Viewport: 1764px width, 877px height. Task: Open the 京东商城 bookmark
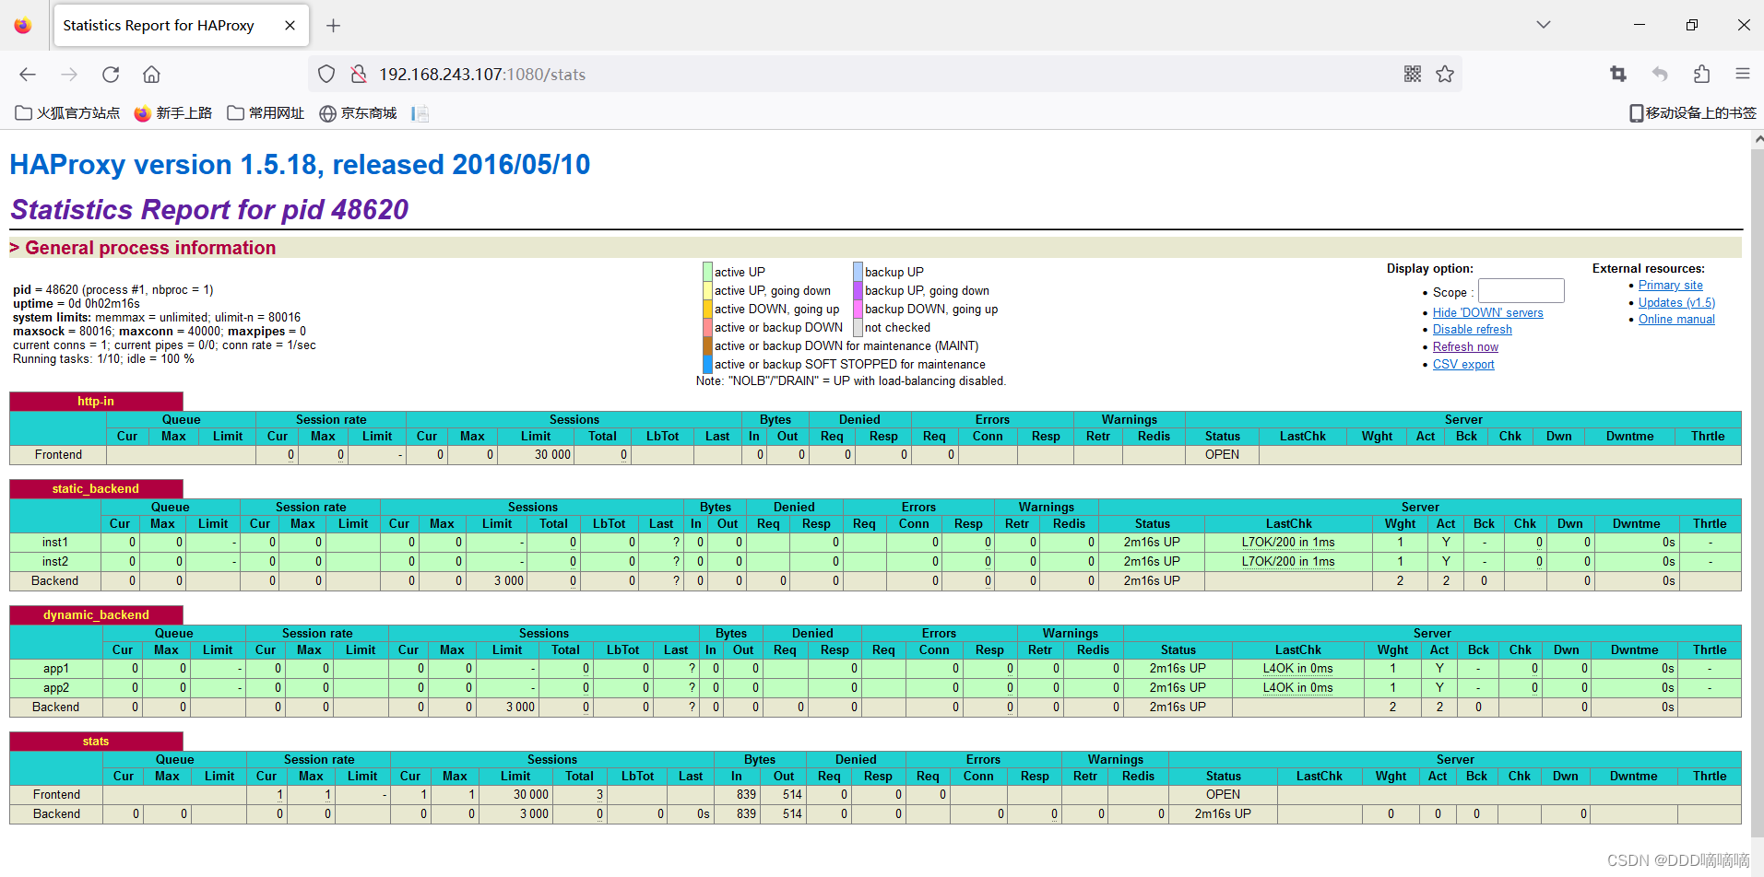click(x=358, y=113)
